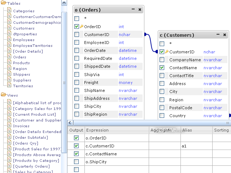Click the Tables folder icon
The width and height of the screenshot is (231, 173).
pyautogui.click(x=4, y=3)
